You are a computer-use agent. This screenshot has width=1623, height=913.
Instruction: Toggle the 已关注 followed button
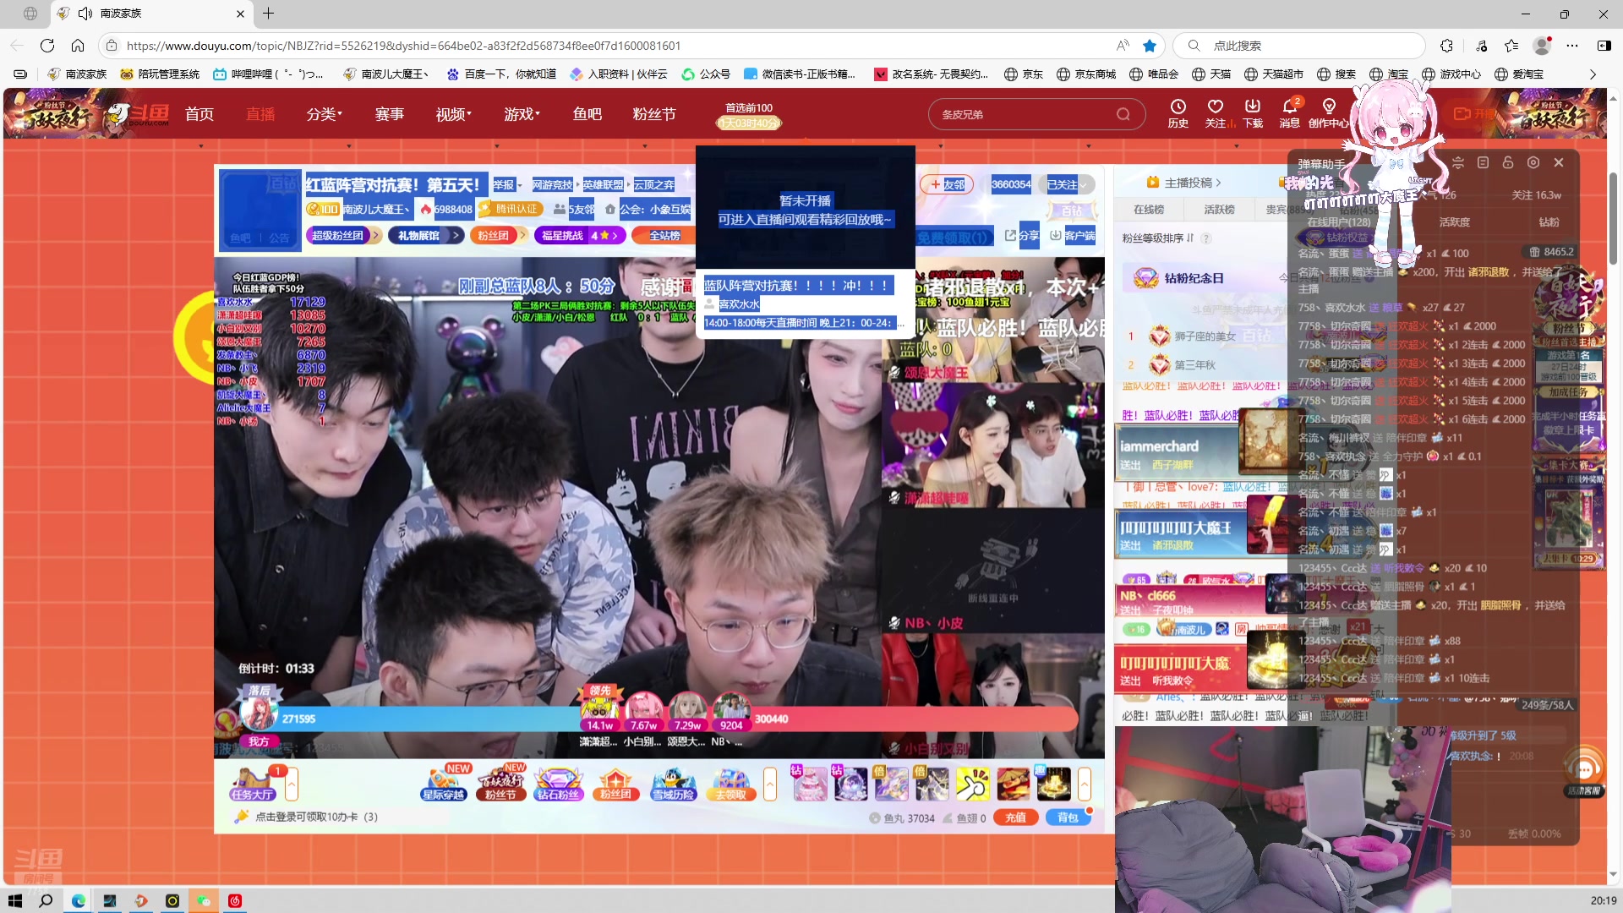click(x=1068, y=184)
